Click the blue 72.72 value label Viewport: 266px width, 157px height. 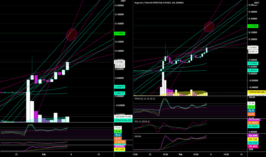click(251, 111)
